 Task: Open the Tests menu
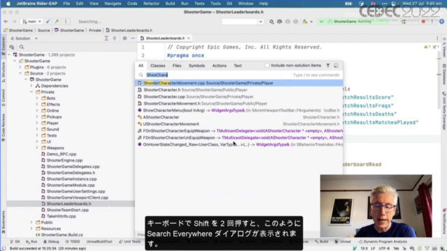199,3
